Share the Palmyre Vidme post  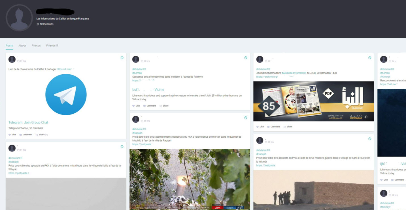pos(164,106)
